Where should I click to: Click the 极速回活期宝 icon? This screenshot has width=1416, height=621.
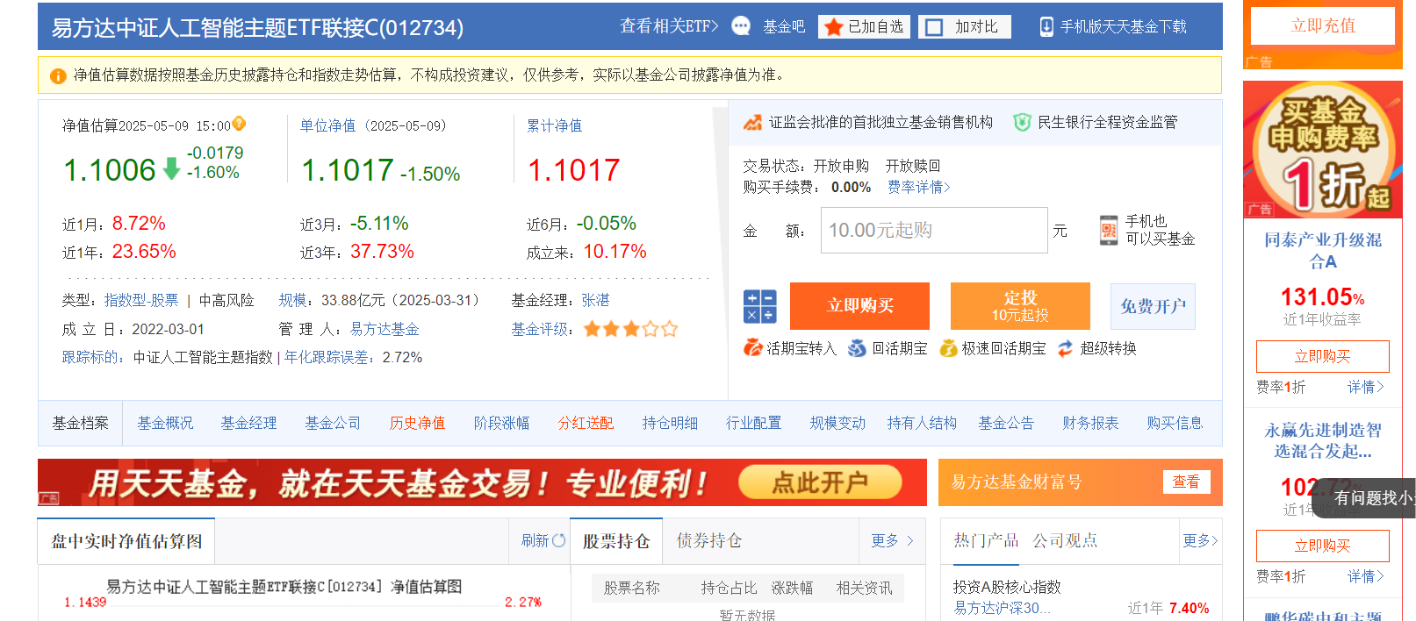(x=948, y=348)
